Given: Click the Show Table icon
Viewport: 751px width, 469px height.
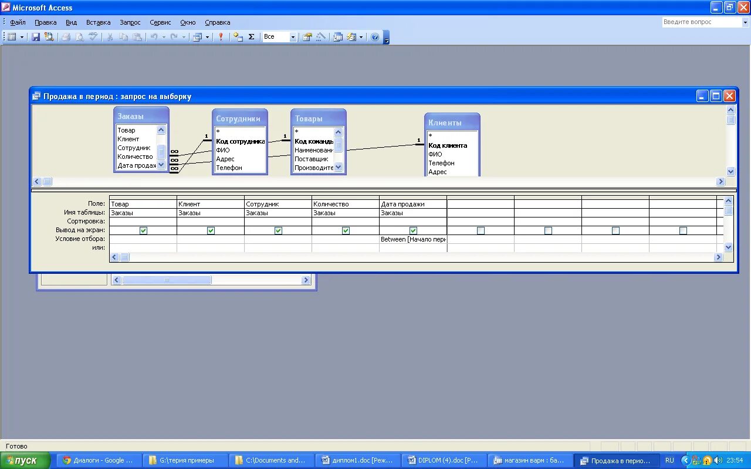Looking at the screenshot, I should [238, 37].
